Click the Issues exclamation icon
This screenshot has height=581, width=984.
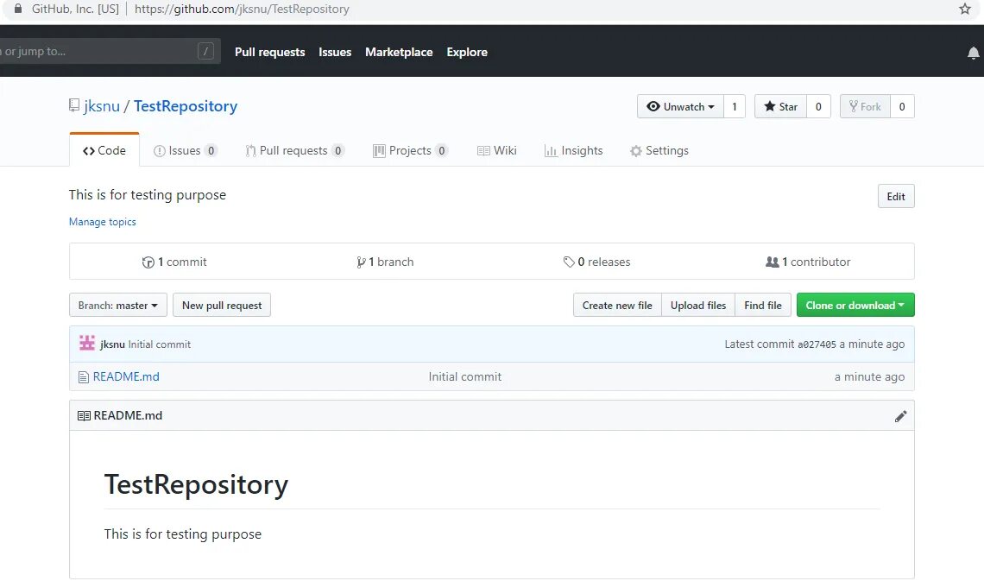tap(160, 151)
